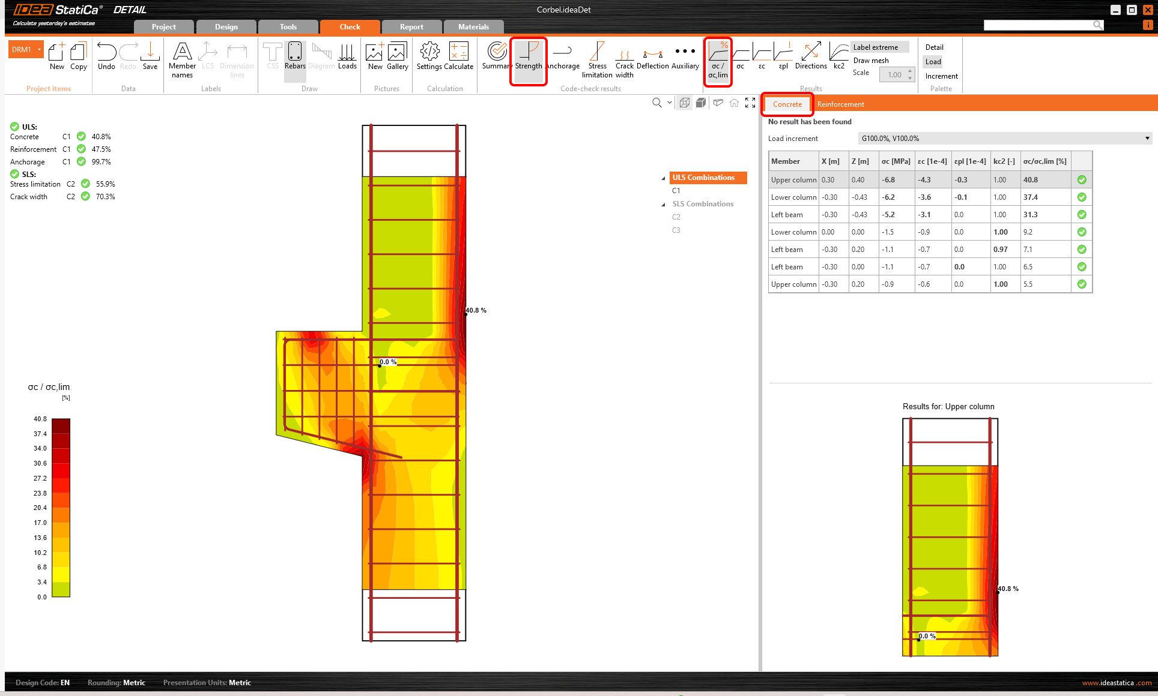Open the DRM1 project item dropdown
This screenshot has width=1158, height=696.
click(x=38, y=49)
